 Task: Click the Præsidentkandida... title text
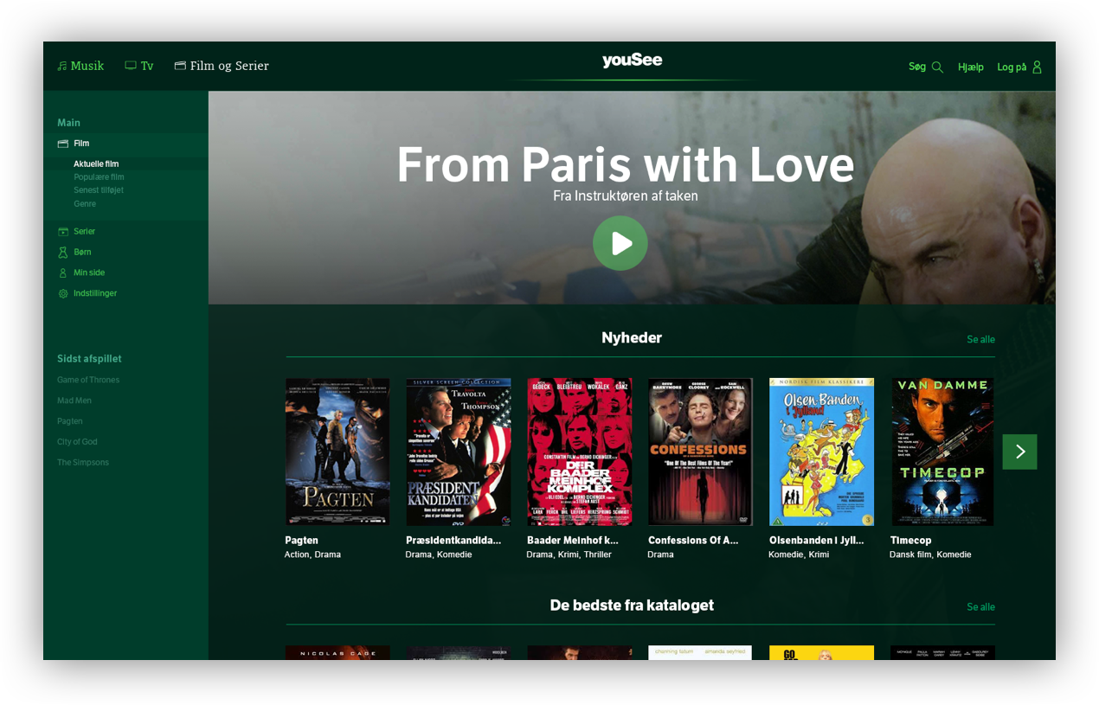453,541
